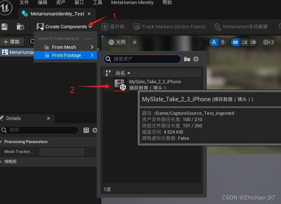This screenshot has height=204, width=281.
Task: Open the 帮助 menu
Action: [167, 3]
